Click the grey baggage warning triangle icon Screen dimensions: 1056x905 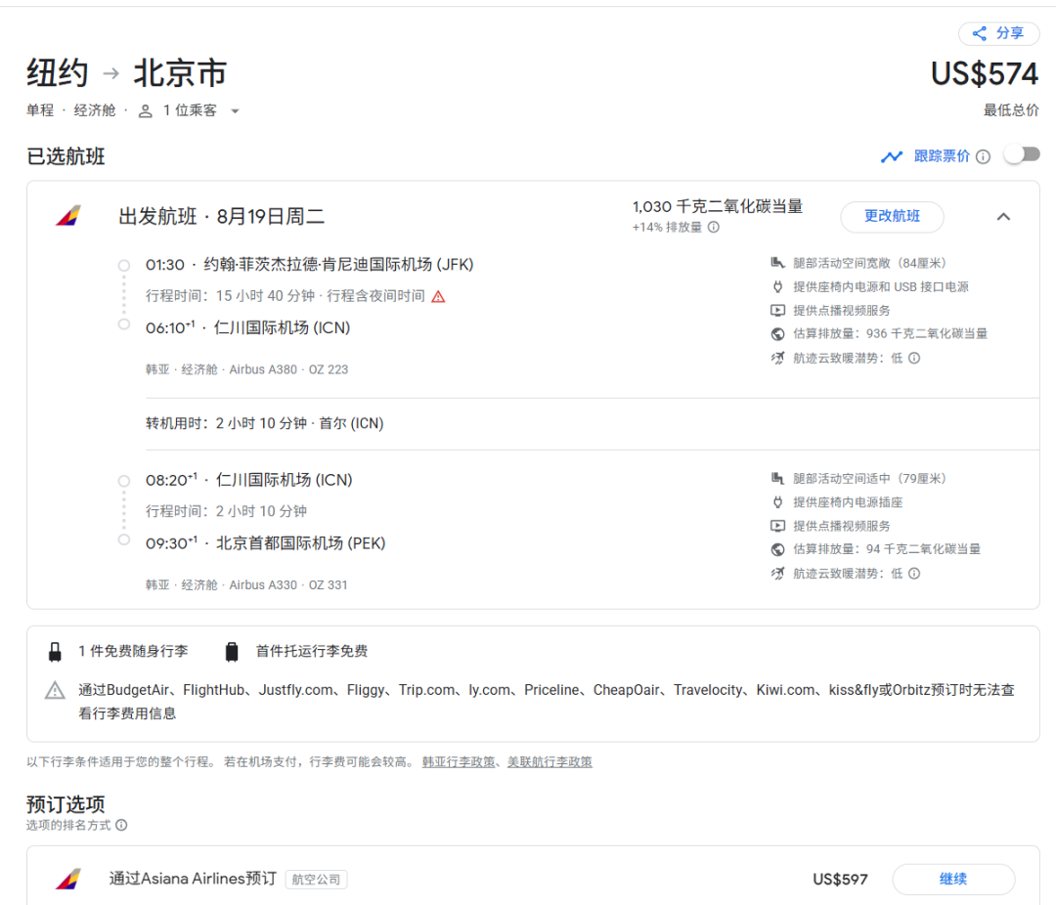point(56,691)
